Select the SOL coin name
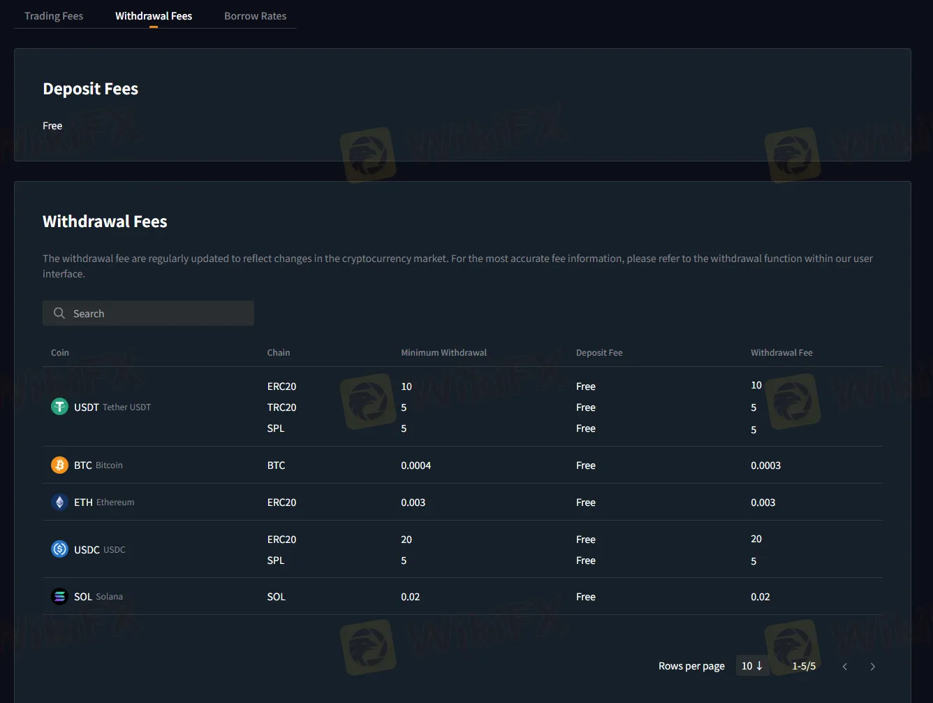Viewport: 933px width, 703px height. 83,596
